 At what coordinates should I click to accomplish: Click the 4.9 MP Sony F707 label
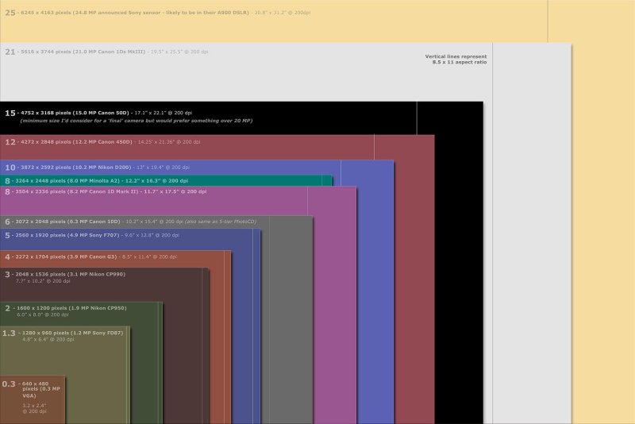(x=92, y=235)
